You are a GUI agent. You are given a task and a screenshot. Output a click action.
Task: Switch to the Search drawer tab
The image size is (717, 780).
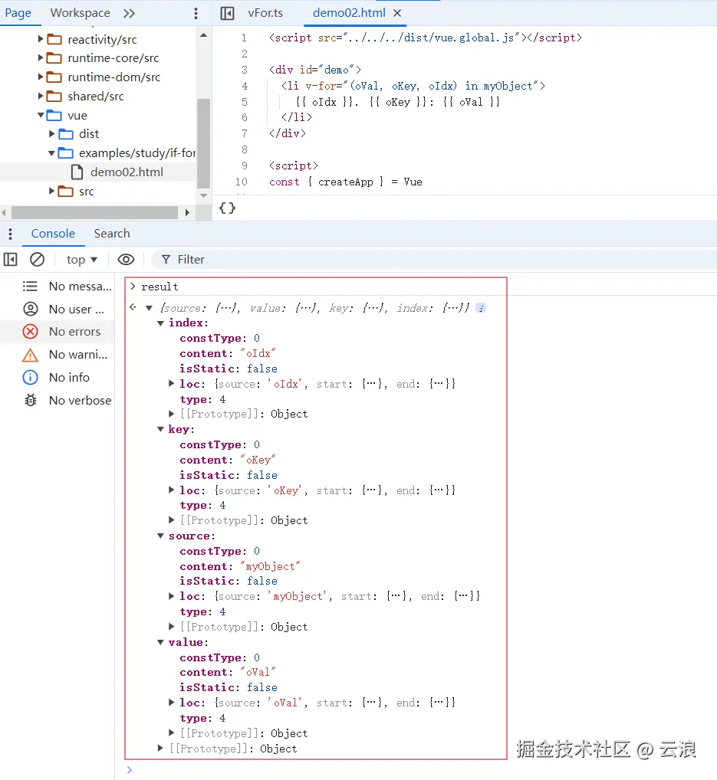pos(112,233)
